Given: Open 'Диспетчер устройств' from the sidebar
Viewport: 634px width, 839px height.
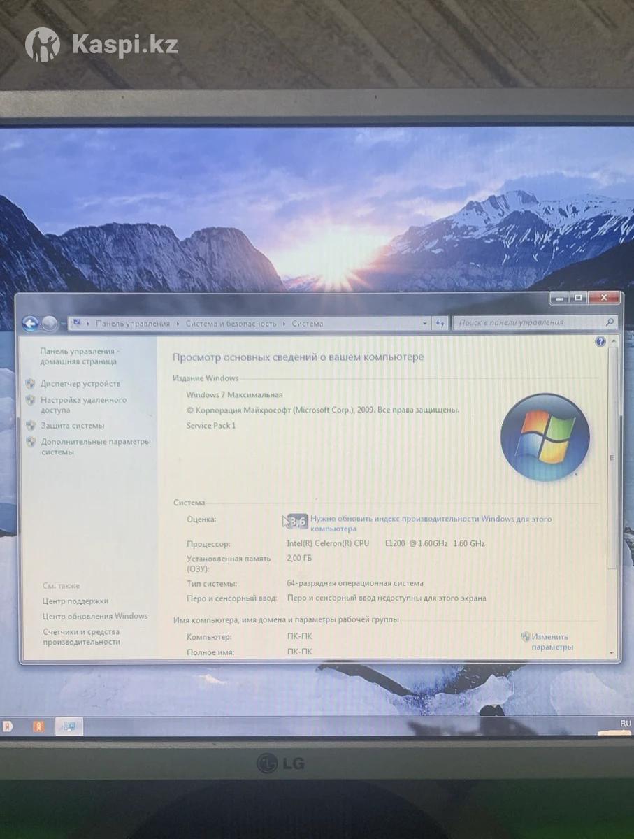Looking at the screenshot, I should click(x=80, y=384).
